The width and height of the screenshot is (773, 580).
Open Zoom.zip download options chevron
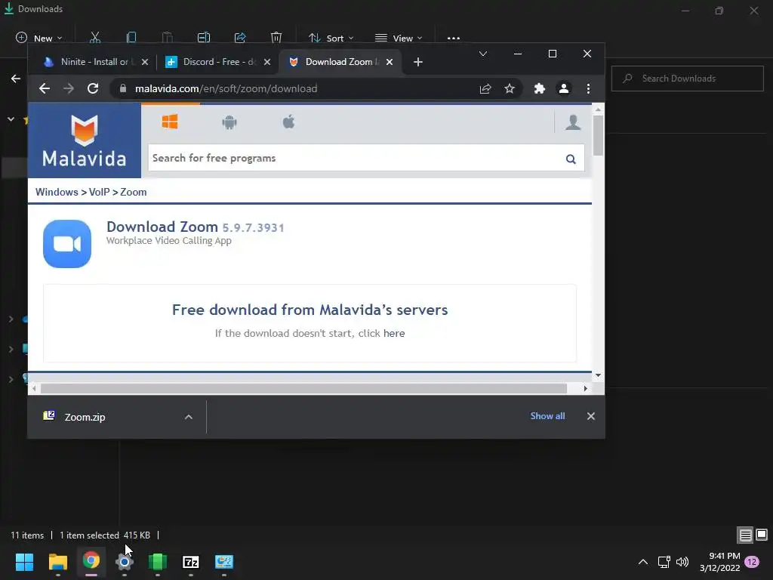[188, 417]
